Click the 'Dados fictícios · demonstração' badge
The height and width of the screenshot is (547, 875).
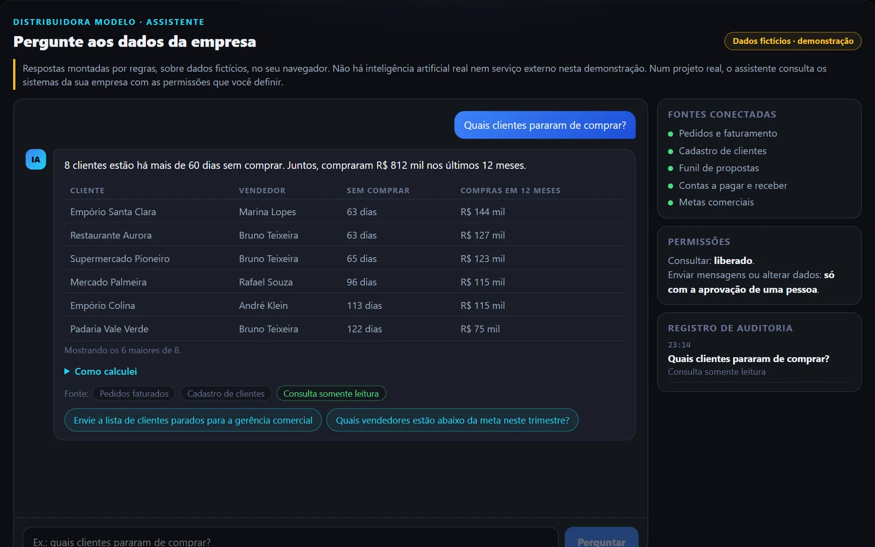(x=793, y=41)
